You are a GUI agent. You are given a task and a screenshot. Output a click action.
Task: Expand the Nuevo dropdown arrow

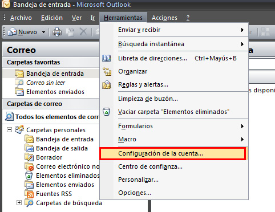[43, 32]
